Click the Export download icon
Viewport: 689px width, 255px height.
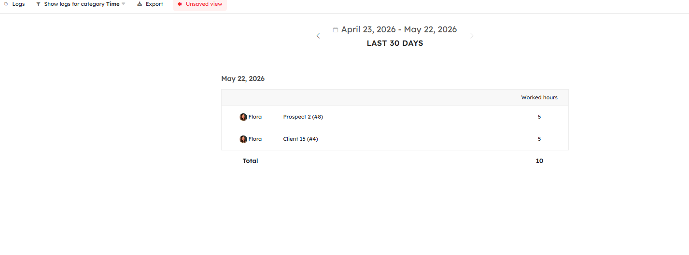(x=140, y=4)
